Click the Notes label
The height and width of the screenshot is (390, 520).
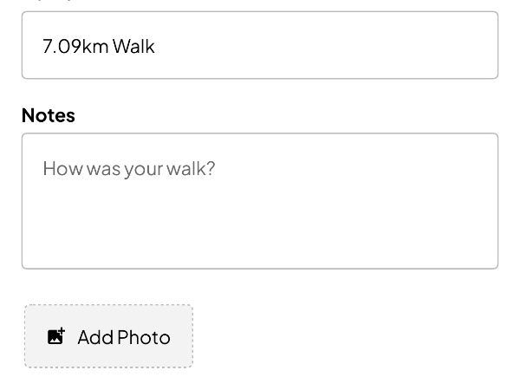click(49, 115)
